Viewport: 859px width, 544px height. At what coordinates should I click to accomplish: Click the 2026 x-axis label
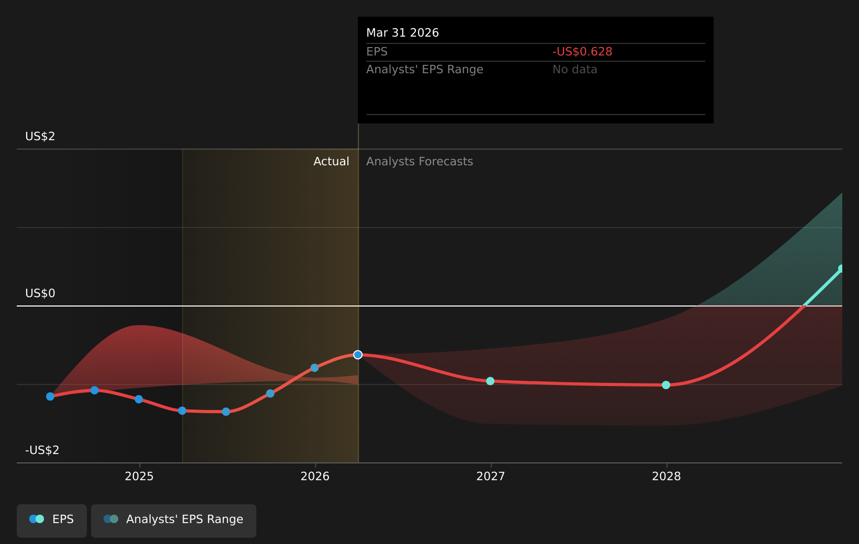click(315, 476)
